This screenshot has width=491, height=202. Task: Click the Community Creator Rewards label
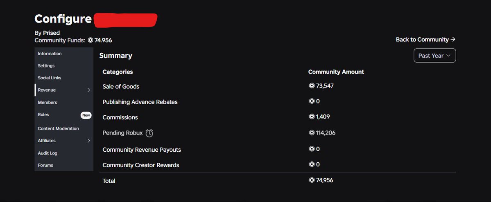coord(141,165)
